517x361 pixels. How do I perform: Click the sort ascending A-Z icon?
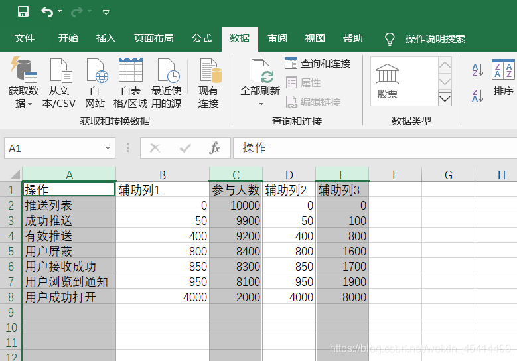[477, 70]
